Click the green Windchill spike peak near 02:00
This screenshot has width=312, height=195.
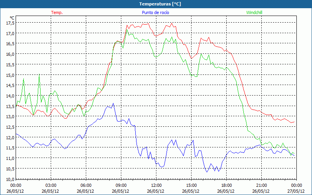pos(39,74)
